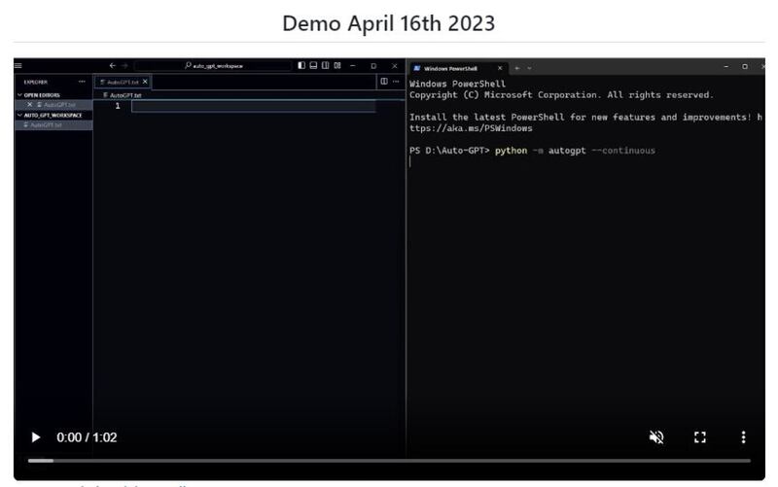778x487 pixels.
Task: Maximize the PowerShell window
Action: point(745,66)
